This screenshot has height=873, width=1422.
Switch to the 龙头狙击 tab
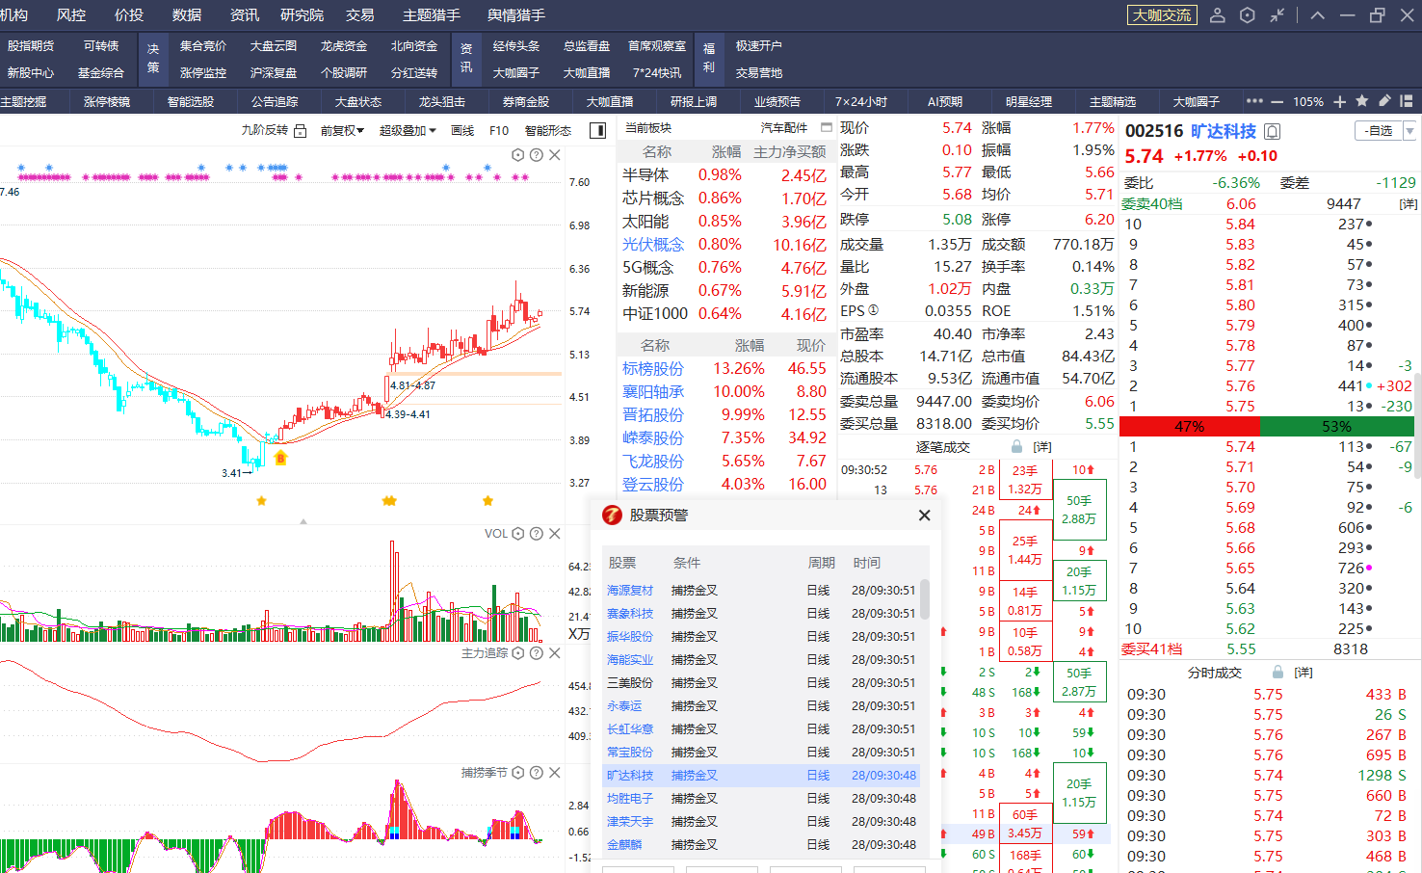tap(442, 101)
